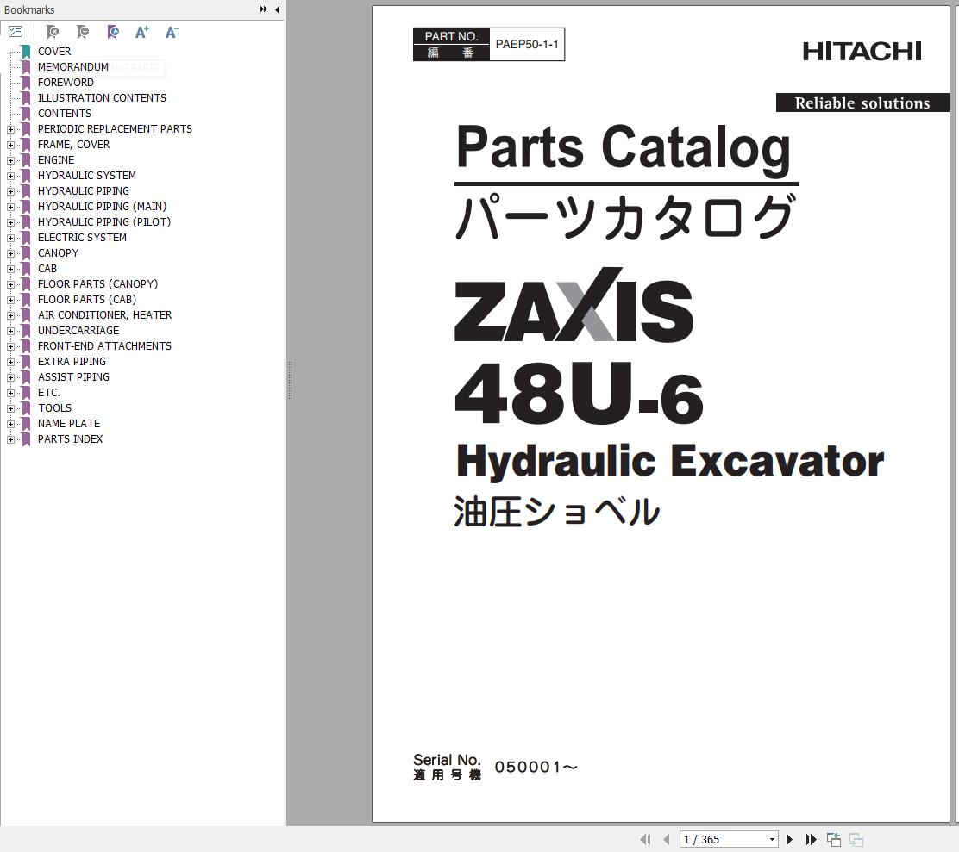Go to the next page
The width and height of the screenshot is (959, 852).
789,839
